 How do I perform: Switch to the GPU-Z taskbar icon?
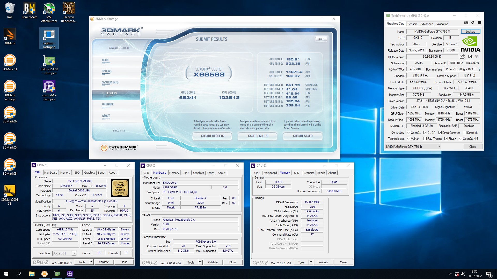click(57, 274)
